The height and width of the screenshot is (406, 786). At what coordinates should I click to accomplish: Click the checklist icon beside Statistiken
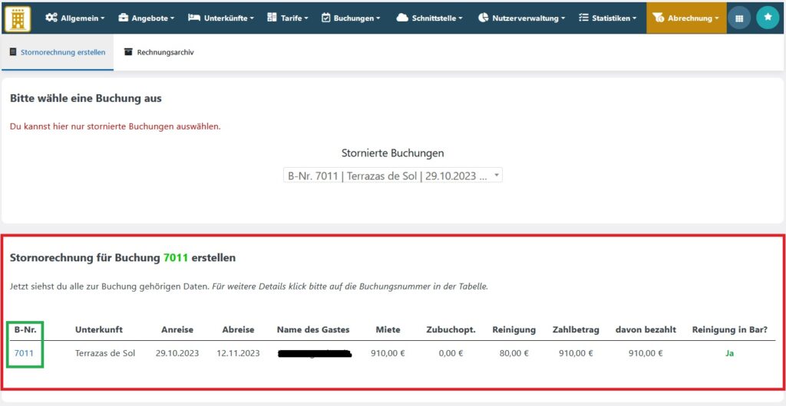(x=583, y=18)
